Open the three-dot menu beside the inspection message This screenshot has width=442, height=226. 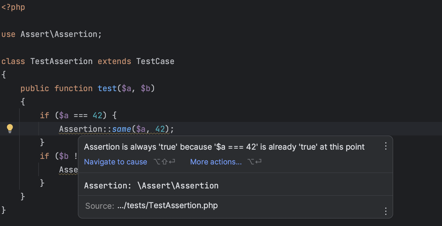point(386,146)
